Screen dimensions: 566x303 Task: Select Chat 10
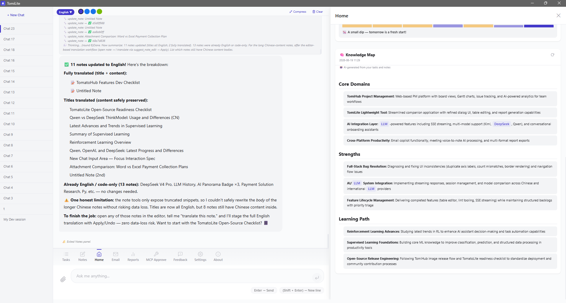(27, 124)
